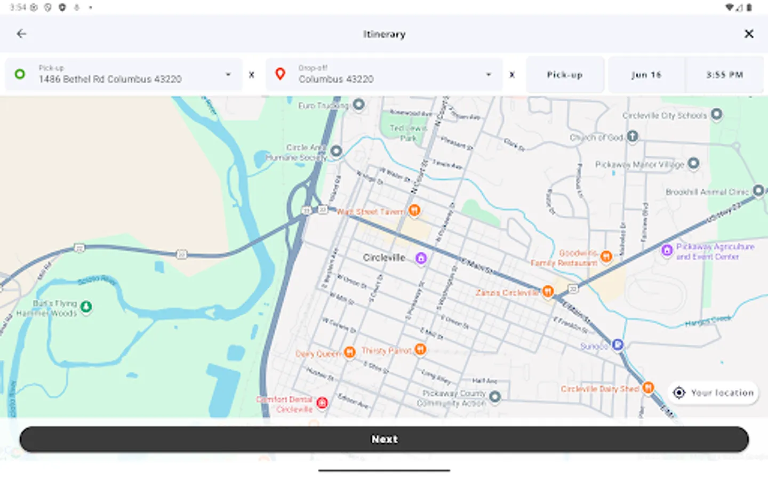This screenshot has width=768, height=480.
Task: Tap the red drop-off pin icon
Action: pyautogui.click(x=280, y=74)
